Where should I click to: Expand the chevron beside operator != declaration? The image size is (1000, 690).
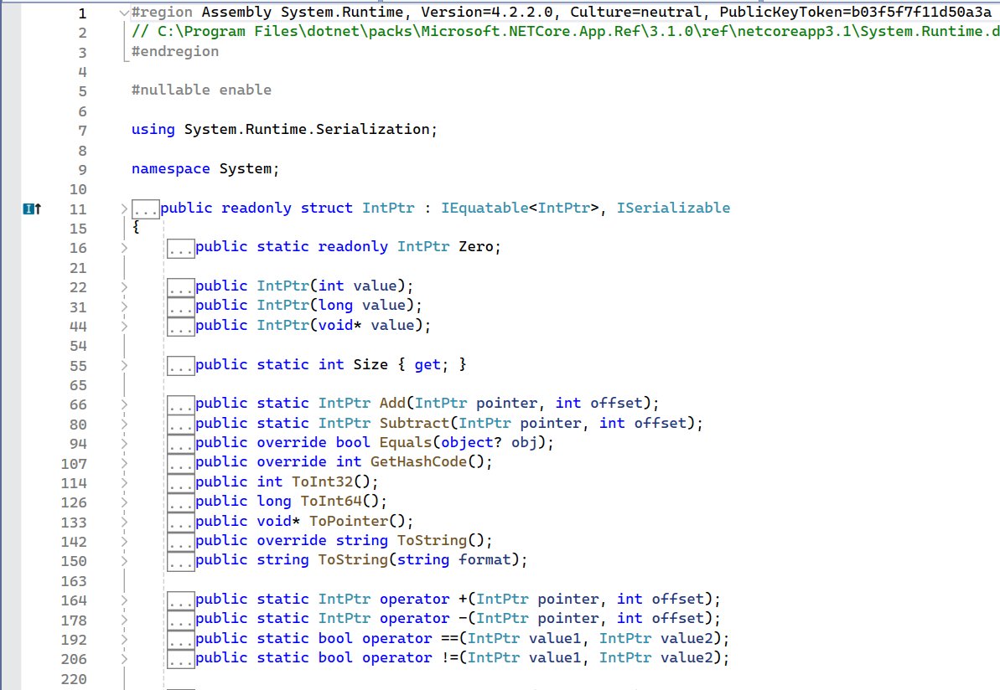[124, 659]
